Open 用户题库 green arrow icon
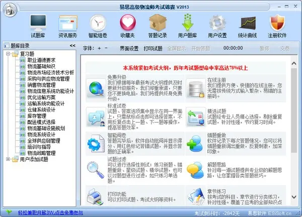Screen dimensions: 302x217 (187, 22)
